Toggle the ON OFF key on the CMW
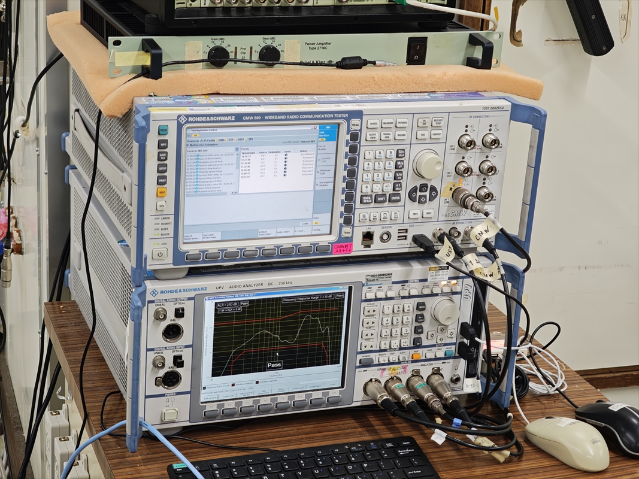 (423, 122)
